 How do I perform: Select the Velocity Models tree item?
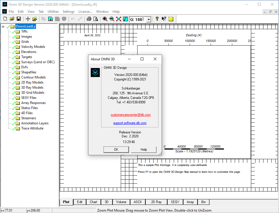point(33,47)
